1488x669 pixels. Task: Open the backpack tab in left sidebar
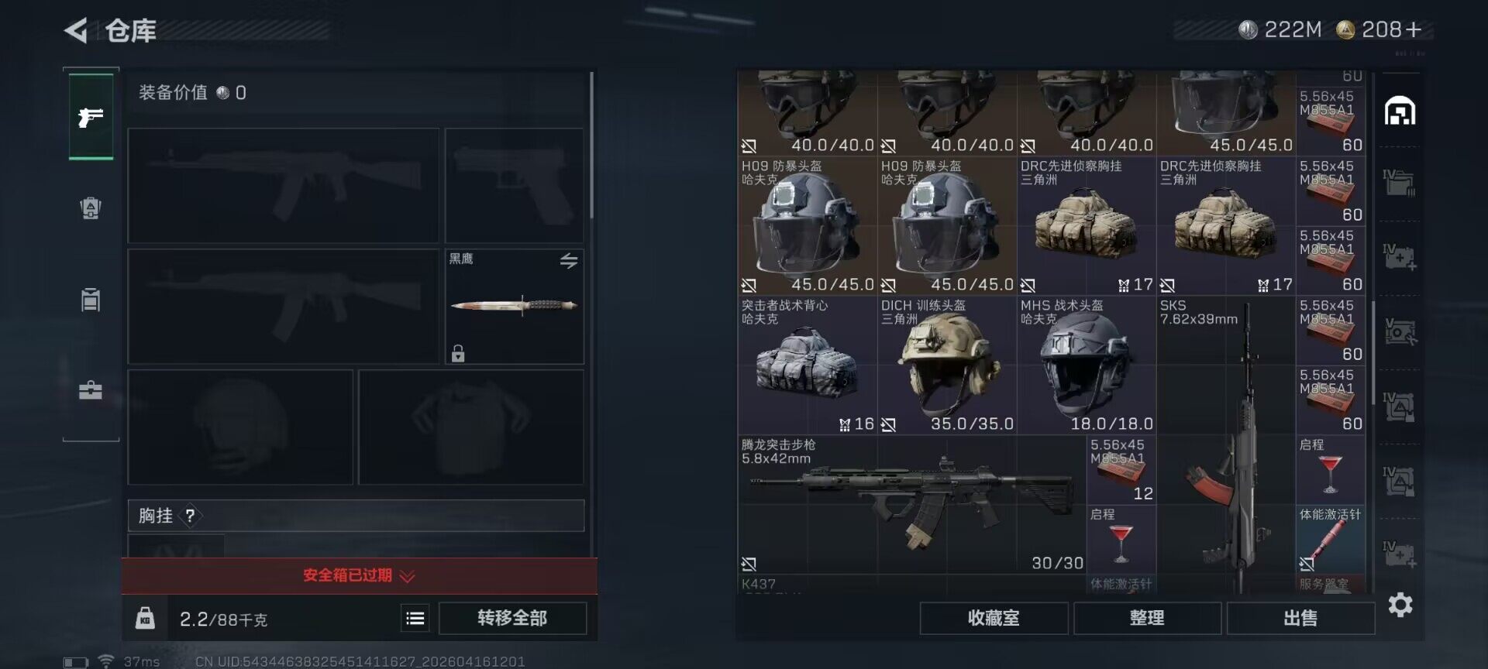[x=91, y=208]
